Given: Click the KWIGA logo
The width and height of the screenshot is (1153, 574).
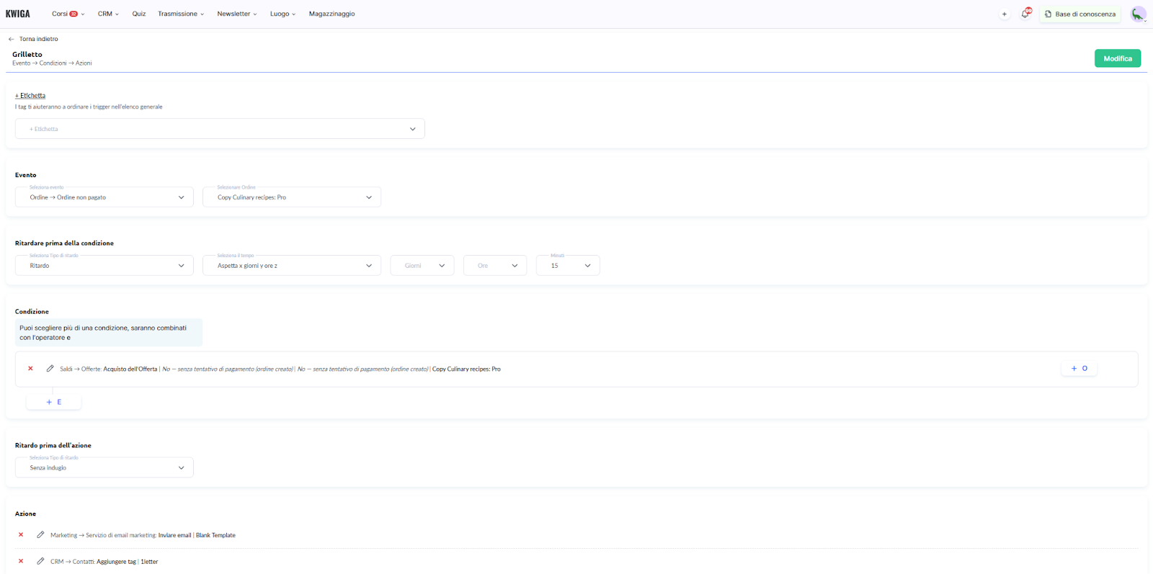Looking at the screenshot, I should [18, 14].
